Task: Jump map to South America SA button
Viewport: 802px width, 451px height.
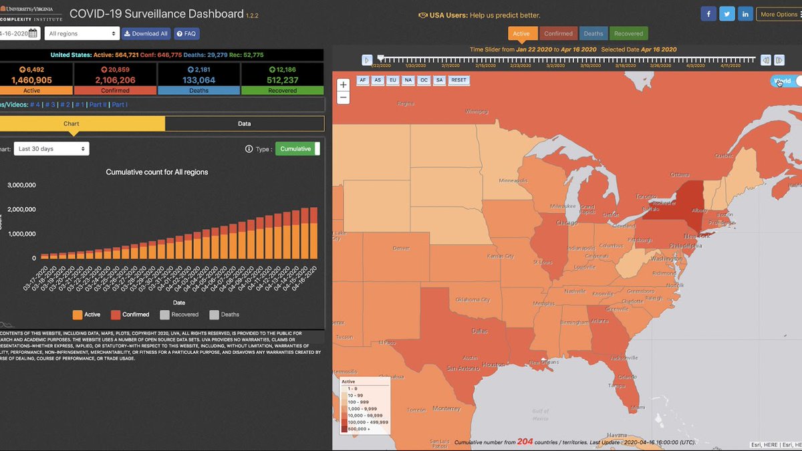Action: click(439, 80)
